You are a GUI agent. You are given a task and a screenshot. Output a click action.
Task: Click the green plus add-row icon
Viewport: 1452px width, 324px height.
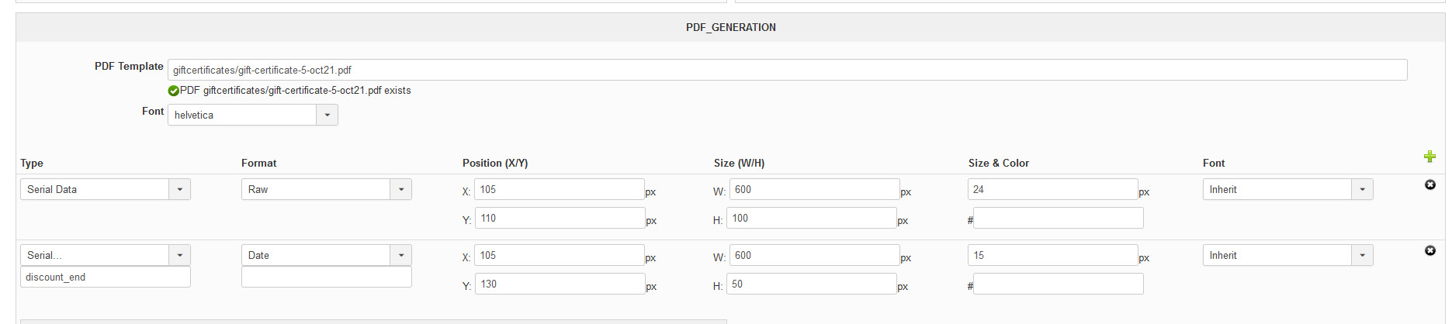1429,157
